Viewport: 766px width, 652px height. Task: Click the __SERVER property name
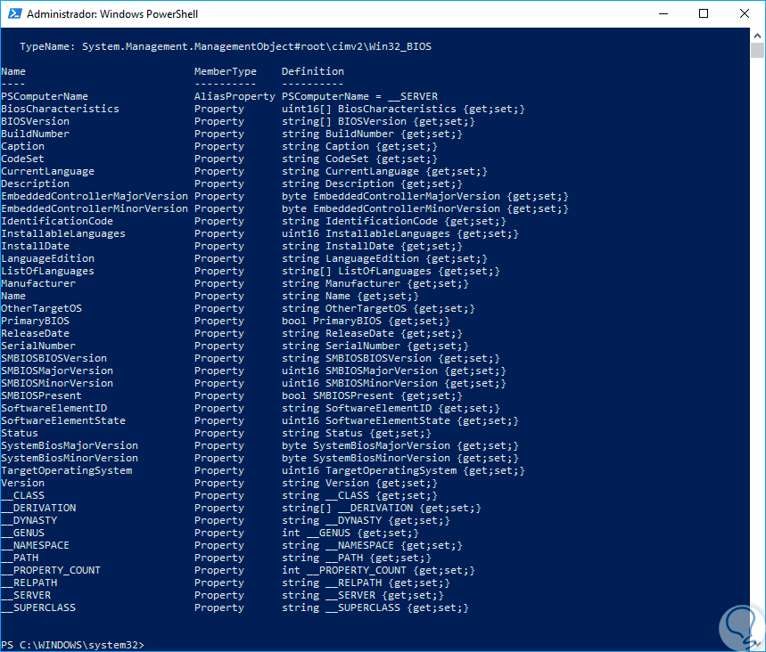point(26,595)
